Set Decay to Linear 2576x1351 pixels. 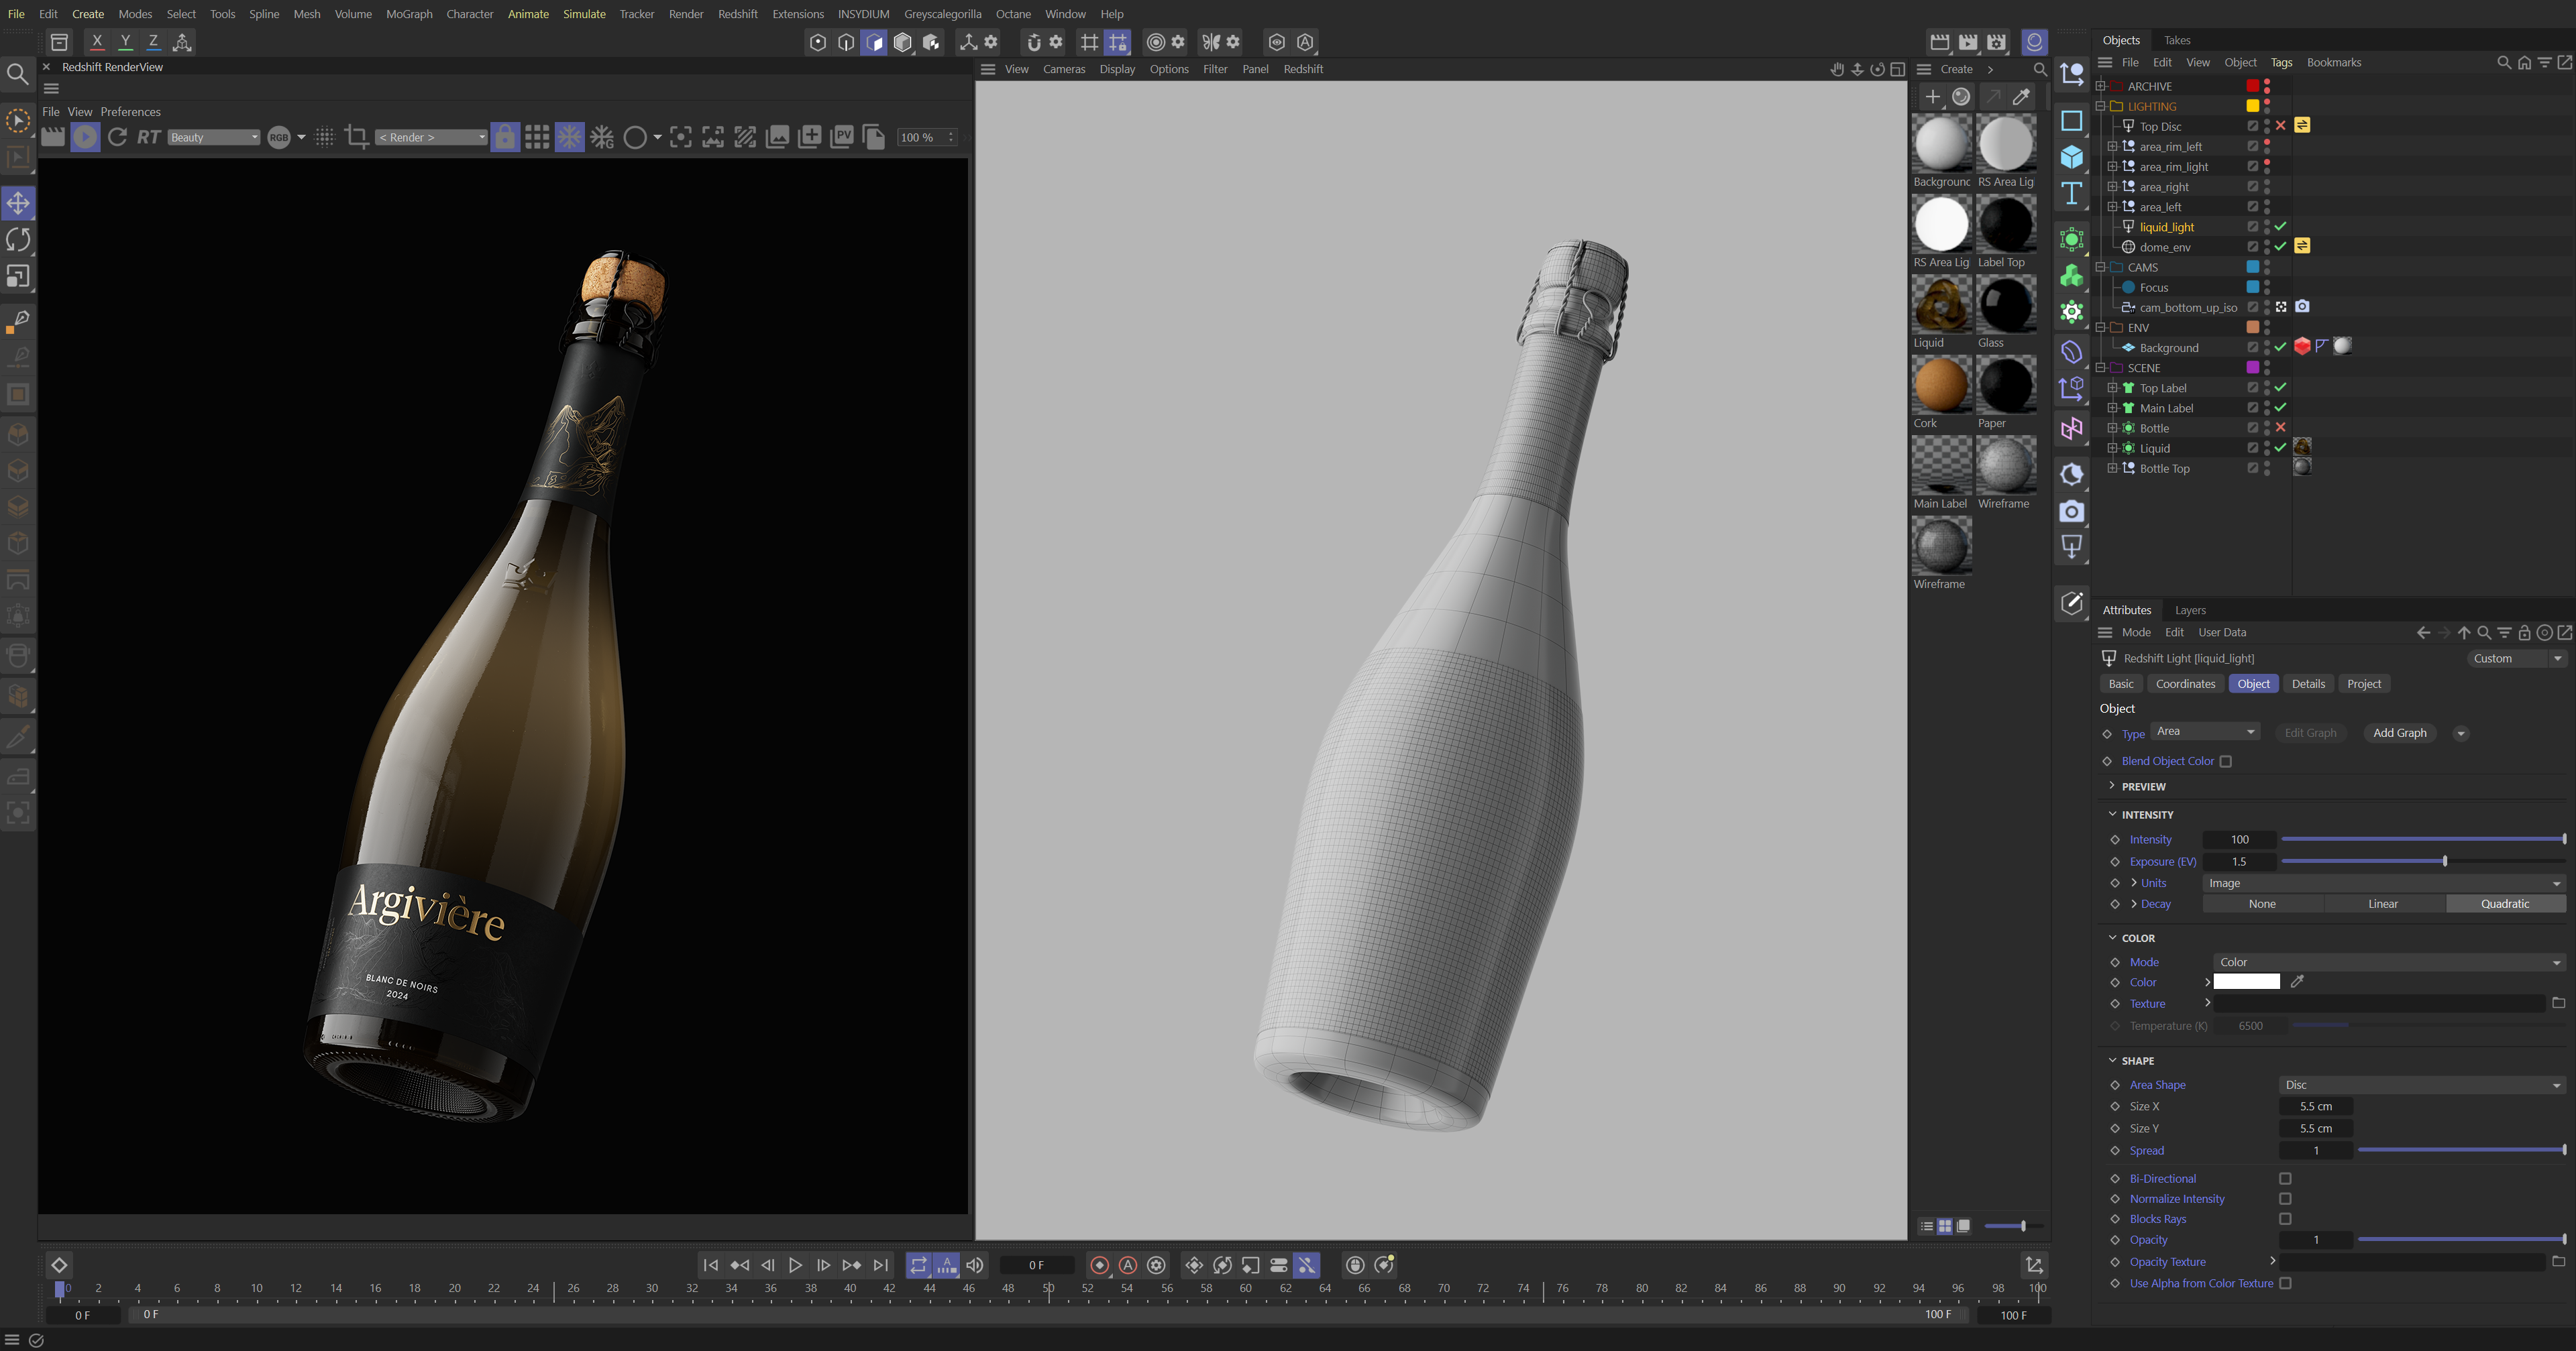tap(2383, 903)
